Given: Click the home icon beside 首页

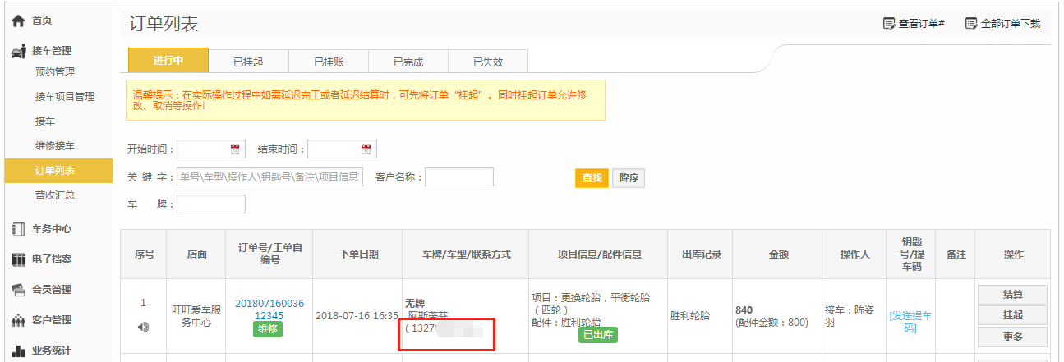Looking at the screenshot, I should [17, 21].
